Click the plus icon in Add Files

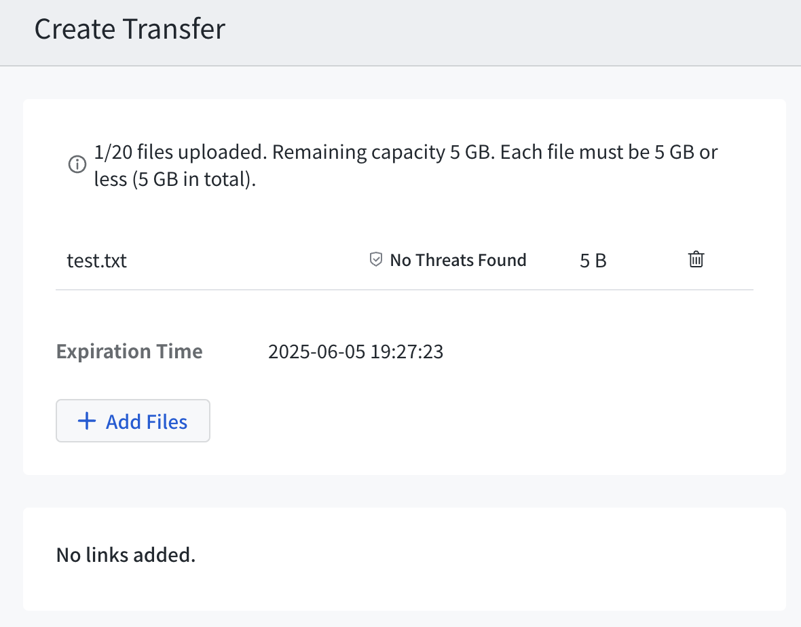(87, 421)
